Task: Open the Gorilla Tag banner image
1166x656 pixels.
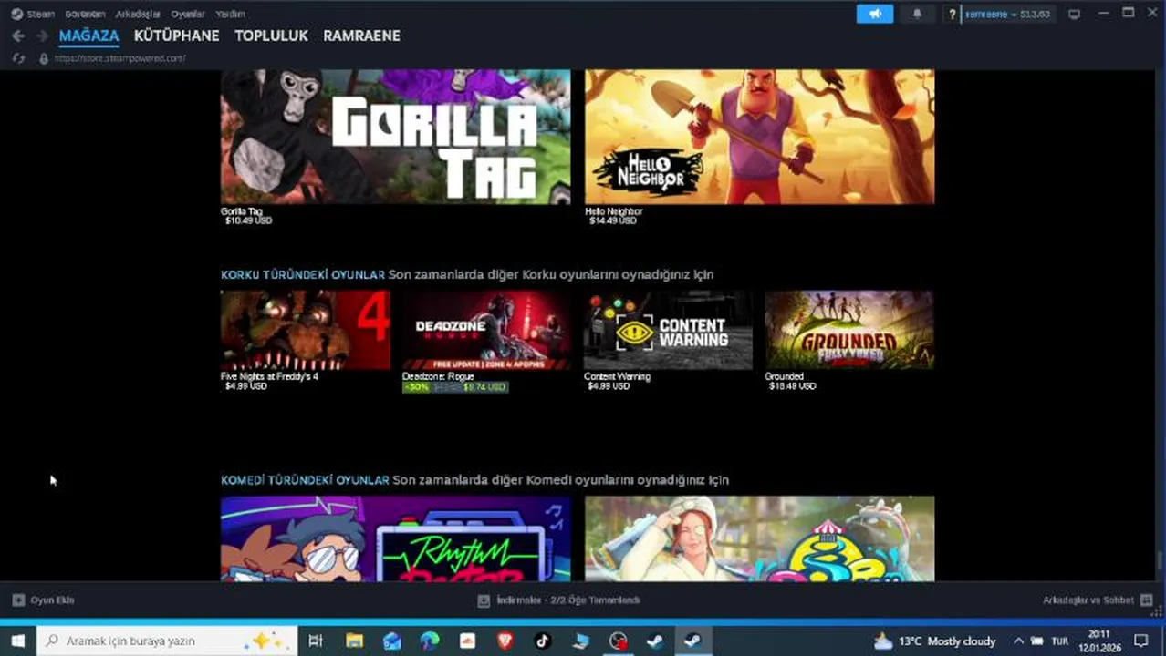Action: [x=395, y=137]
